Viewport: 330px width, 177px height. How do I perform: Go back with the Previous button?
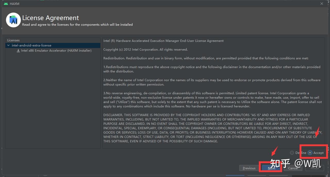(x=249, y=168)
